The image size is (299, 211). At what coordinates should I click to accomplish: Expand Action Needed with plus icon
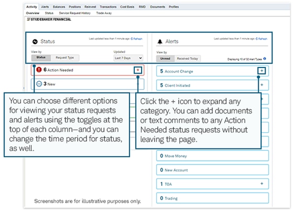point(138,70)
